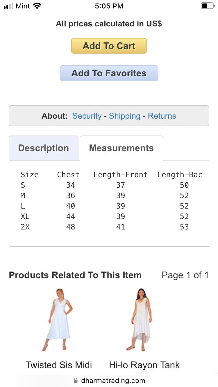218x387 pixels.
Task: Tap the lock icon in address bar
Action: pos(76,381)
